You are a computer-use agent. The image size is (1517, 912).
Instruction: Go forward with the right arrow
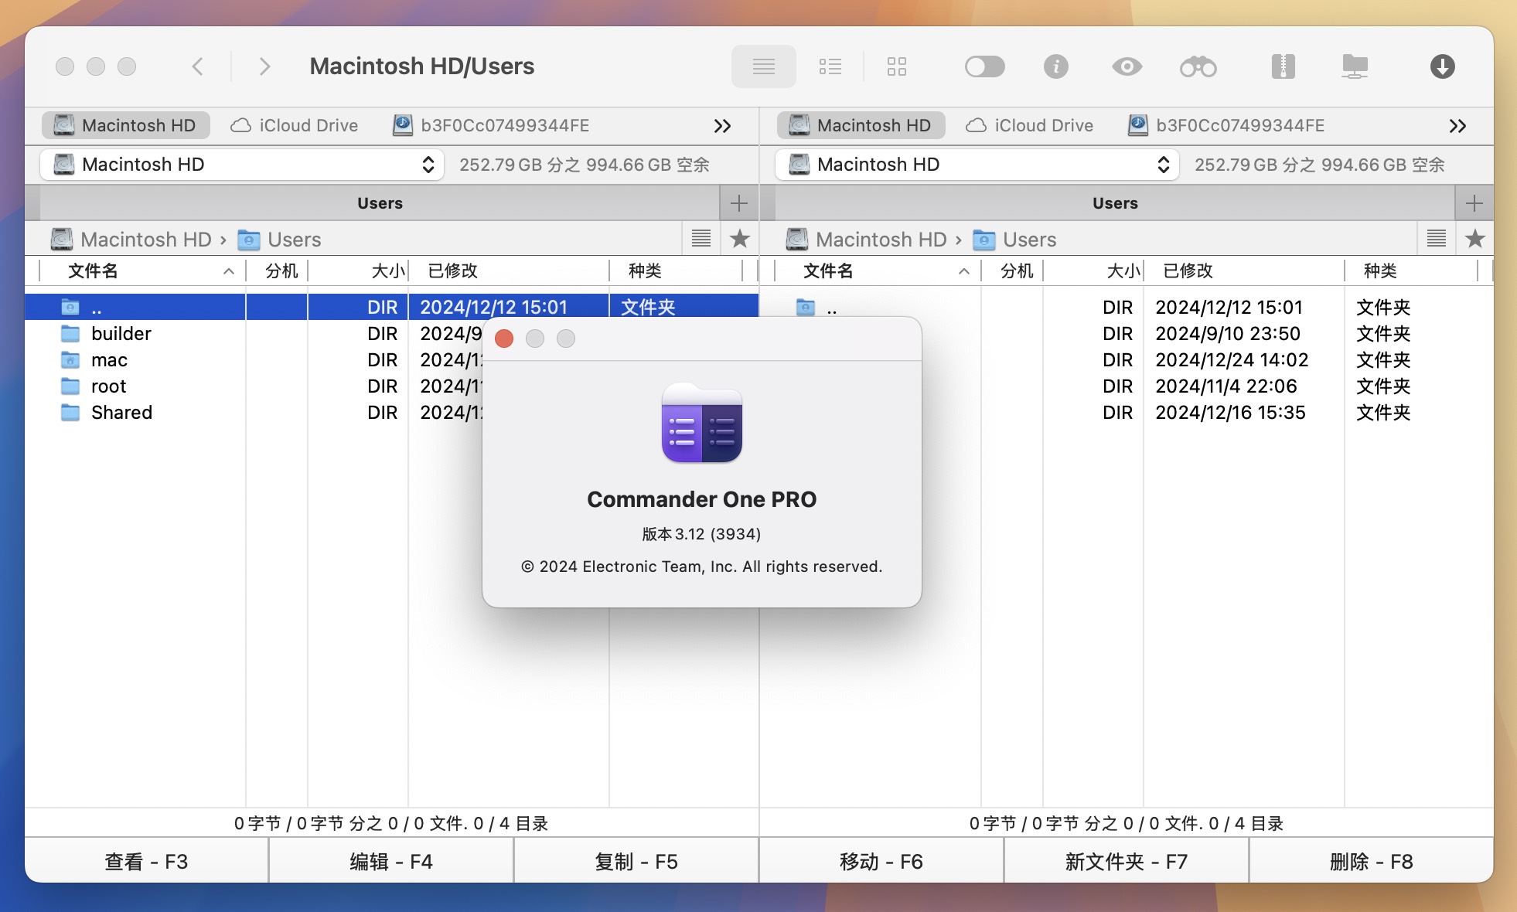(x=264, y=66)
